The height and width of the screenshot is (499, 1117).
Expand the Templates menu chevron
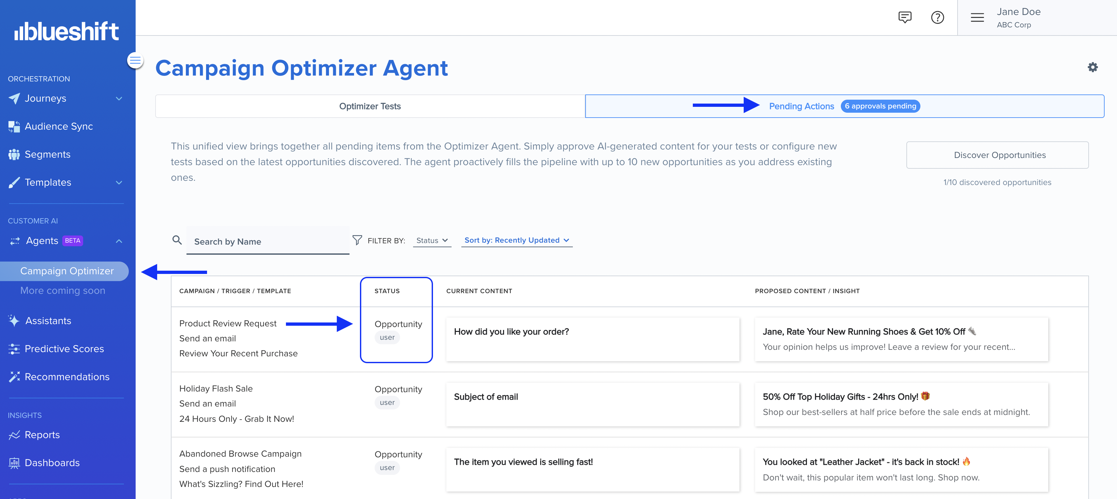pos(119,183)
